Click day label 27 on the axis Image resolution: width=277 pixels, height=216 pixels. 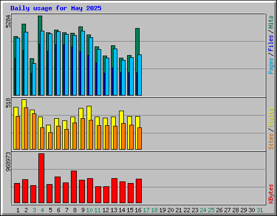[227, 210]
